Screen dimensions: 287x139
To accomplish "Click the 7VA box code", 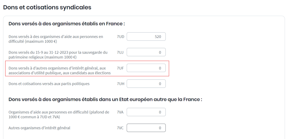I will (x=121, y=112).
